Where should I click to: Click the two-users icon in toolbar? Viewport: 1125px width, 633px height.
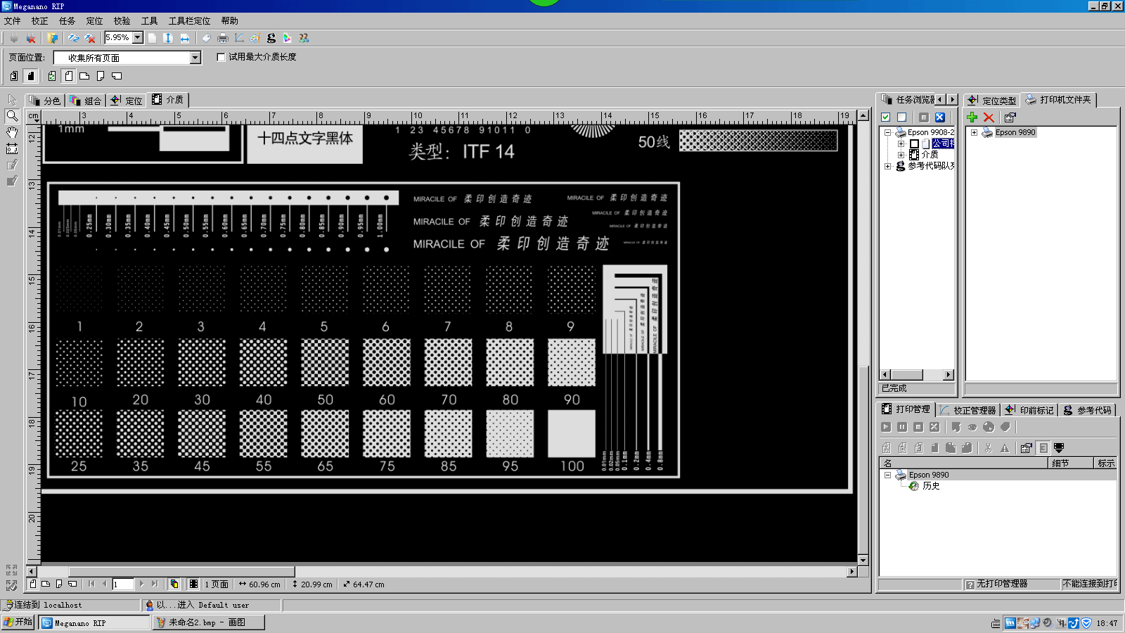(x=304, y=38)
